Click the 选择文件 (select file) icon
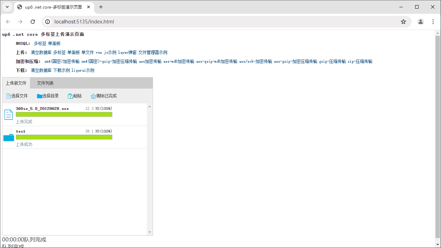The height and width of the screenshot is (248, 441). [9, 96]
